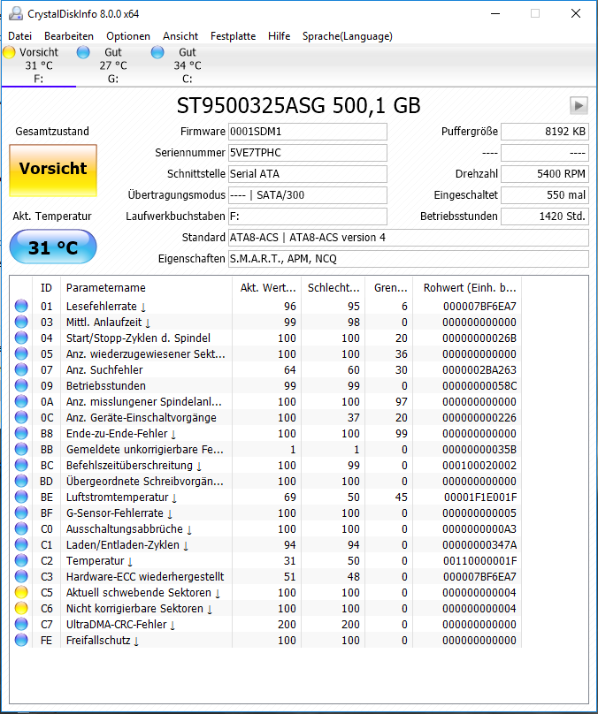The height and width of the screenshot is (714, 598).
Task: Click raw value 000100020002
Action: click(x=479, y=466)
